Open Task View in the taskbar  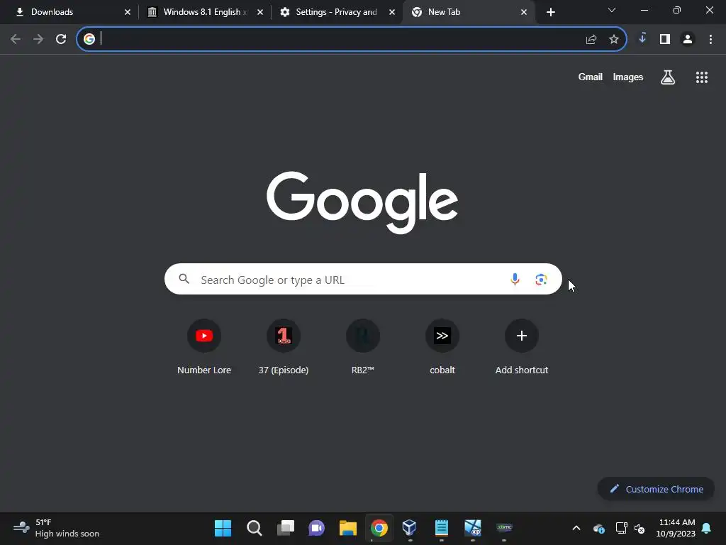[286, 528]
